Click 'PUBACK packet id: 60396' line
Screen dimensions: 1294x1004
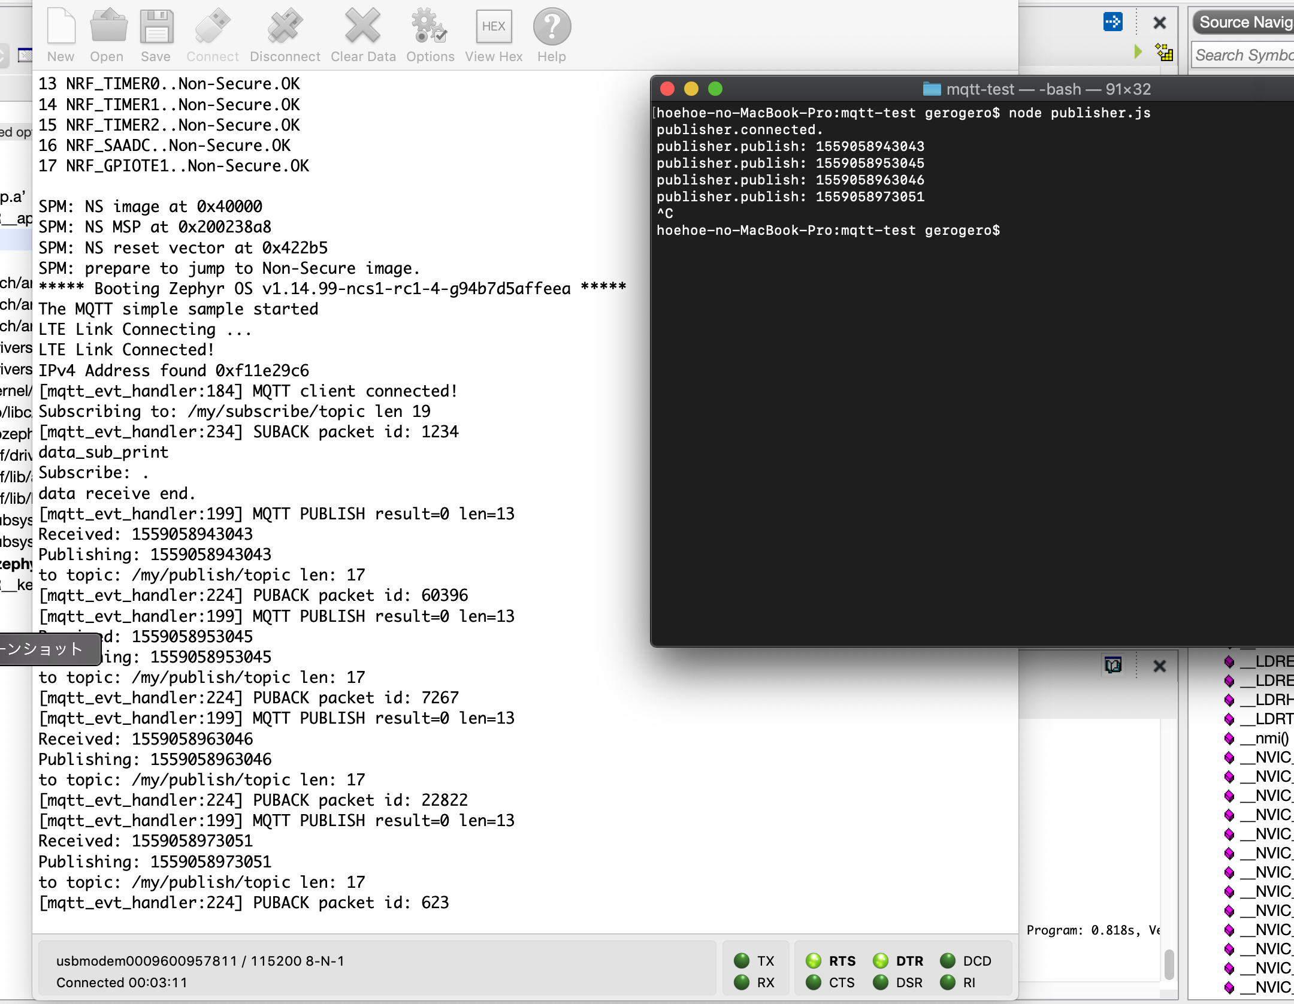click(x=253, y=595)
